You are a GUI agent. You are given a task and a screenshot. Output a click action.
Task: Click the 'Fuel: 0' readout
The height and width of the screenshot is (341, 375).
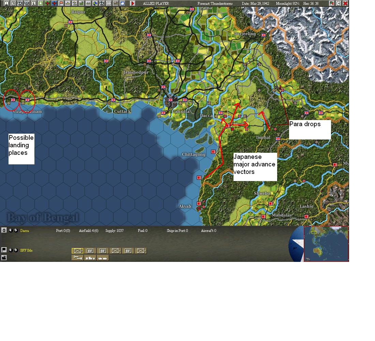[x=142, y=231]
